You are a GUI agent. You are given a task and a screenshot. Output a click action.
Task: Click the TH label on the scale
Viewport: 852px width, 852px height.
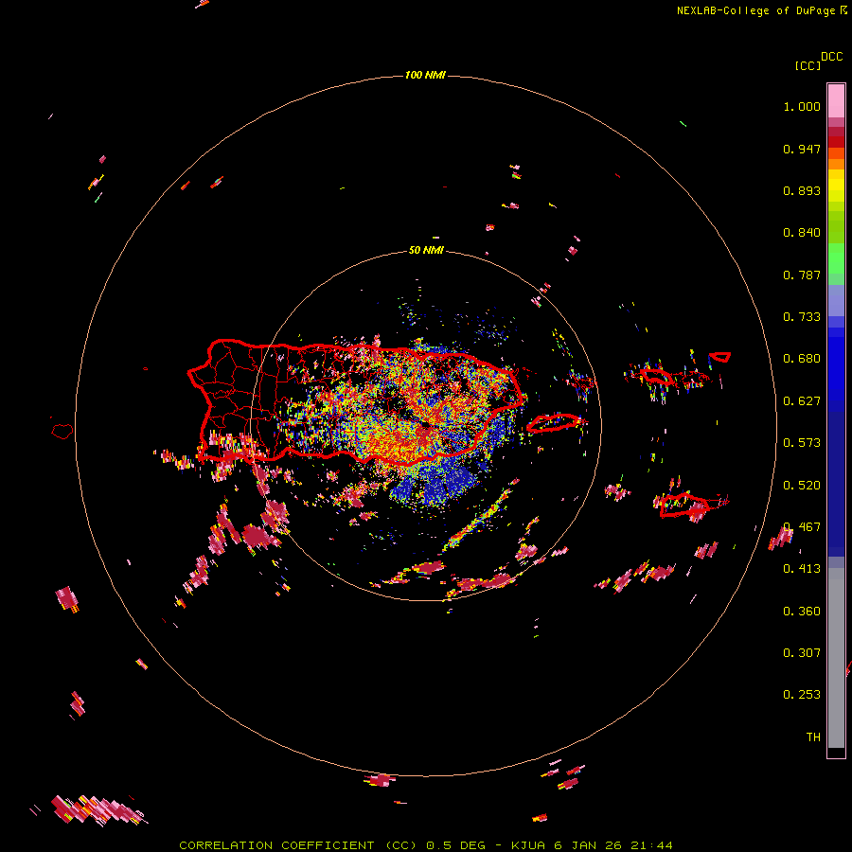(x=813, y=737)
